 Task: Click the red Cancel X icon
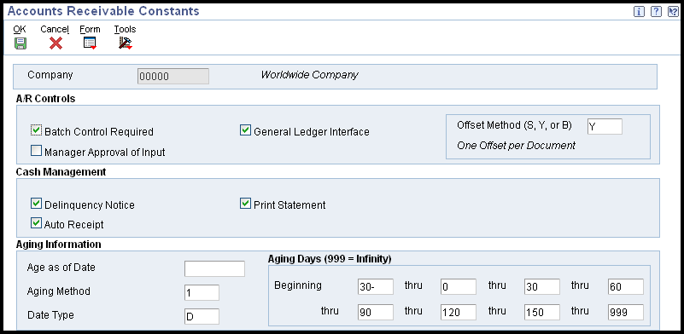56,43
